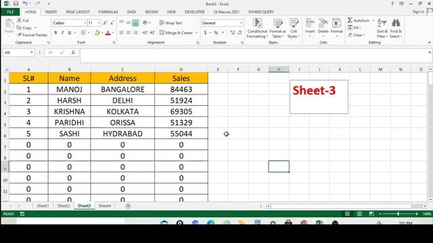Click the Save icon in quick access toolbar
Screen dimensions: 433x243
click(16, 3)
